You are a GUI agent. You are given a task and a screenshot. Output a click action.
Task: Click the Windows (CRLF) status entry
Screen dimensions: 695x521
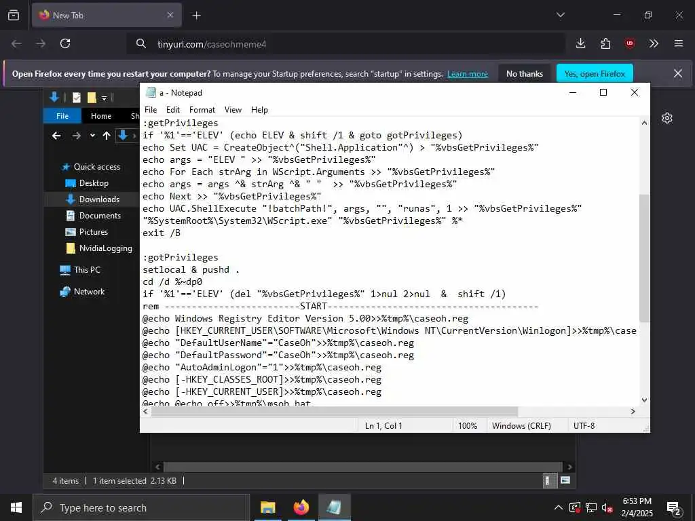(521, 426)
